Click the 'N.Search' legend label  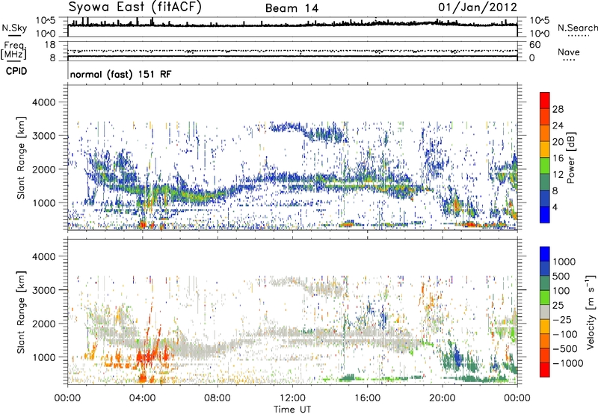pos(577,28)
